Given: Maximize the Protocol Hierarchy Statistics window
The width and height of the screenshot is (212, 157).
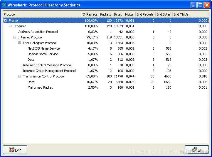Looking at the screenshot, I should point(200,5).
